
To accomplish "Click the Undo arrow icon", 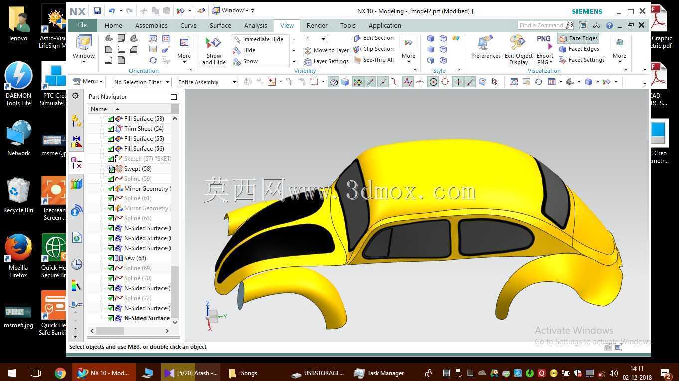I will [111, 11].
